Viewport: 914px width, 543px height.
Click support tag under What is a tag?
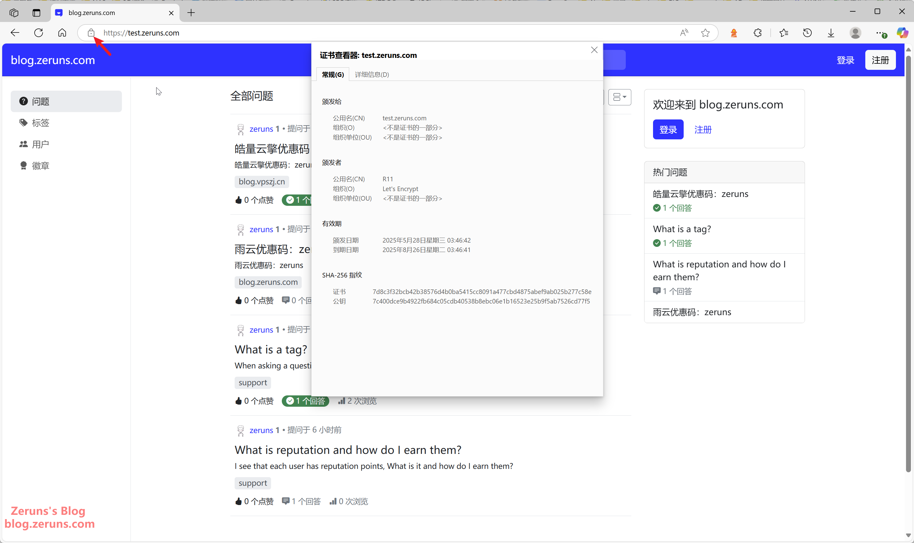pyautogui.click(x=252, y=383)
